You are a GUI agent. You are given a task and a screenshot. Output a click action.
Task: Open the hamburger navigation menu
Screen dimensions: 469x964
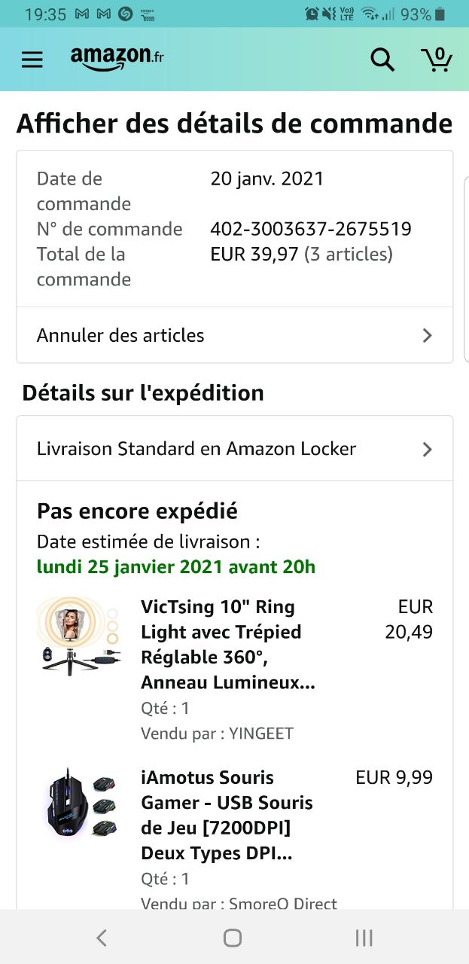tap(32, 59)
